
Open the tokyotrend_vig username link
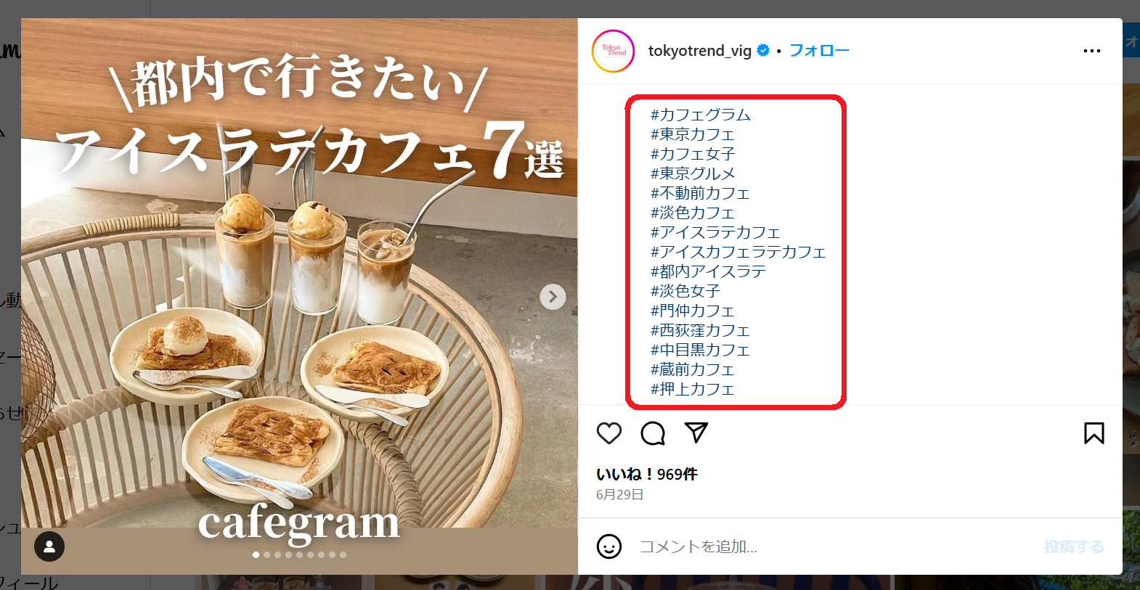tap(700, 51)
